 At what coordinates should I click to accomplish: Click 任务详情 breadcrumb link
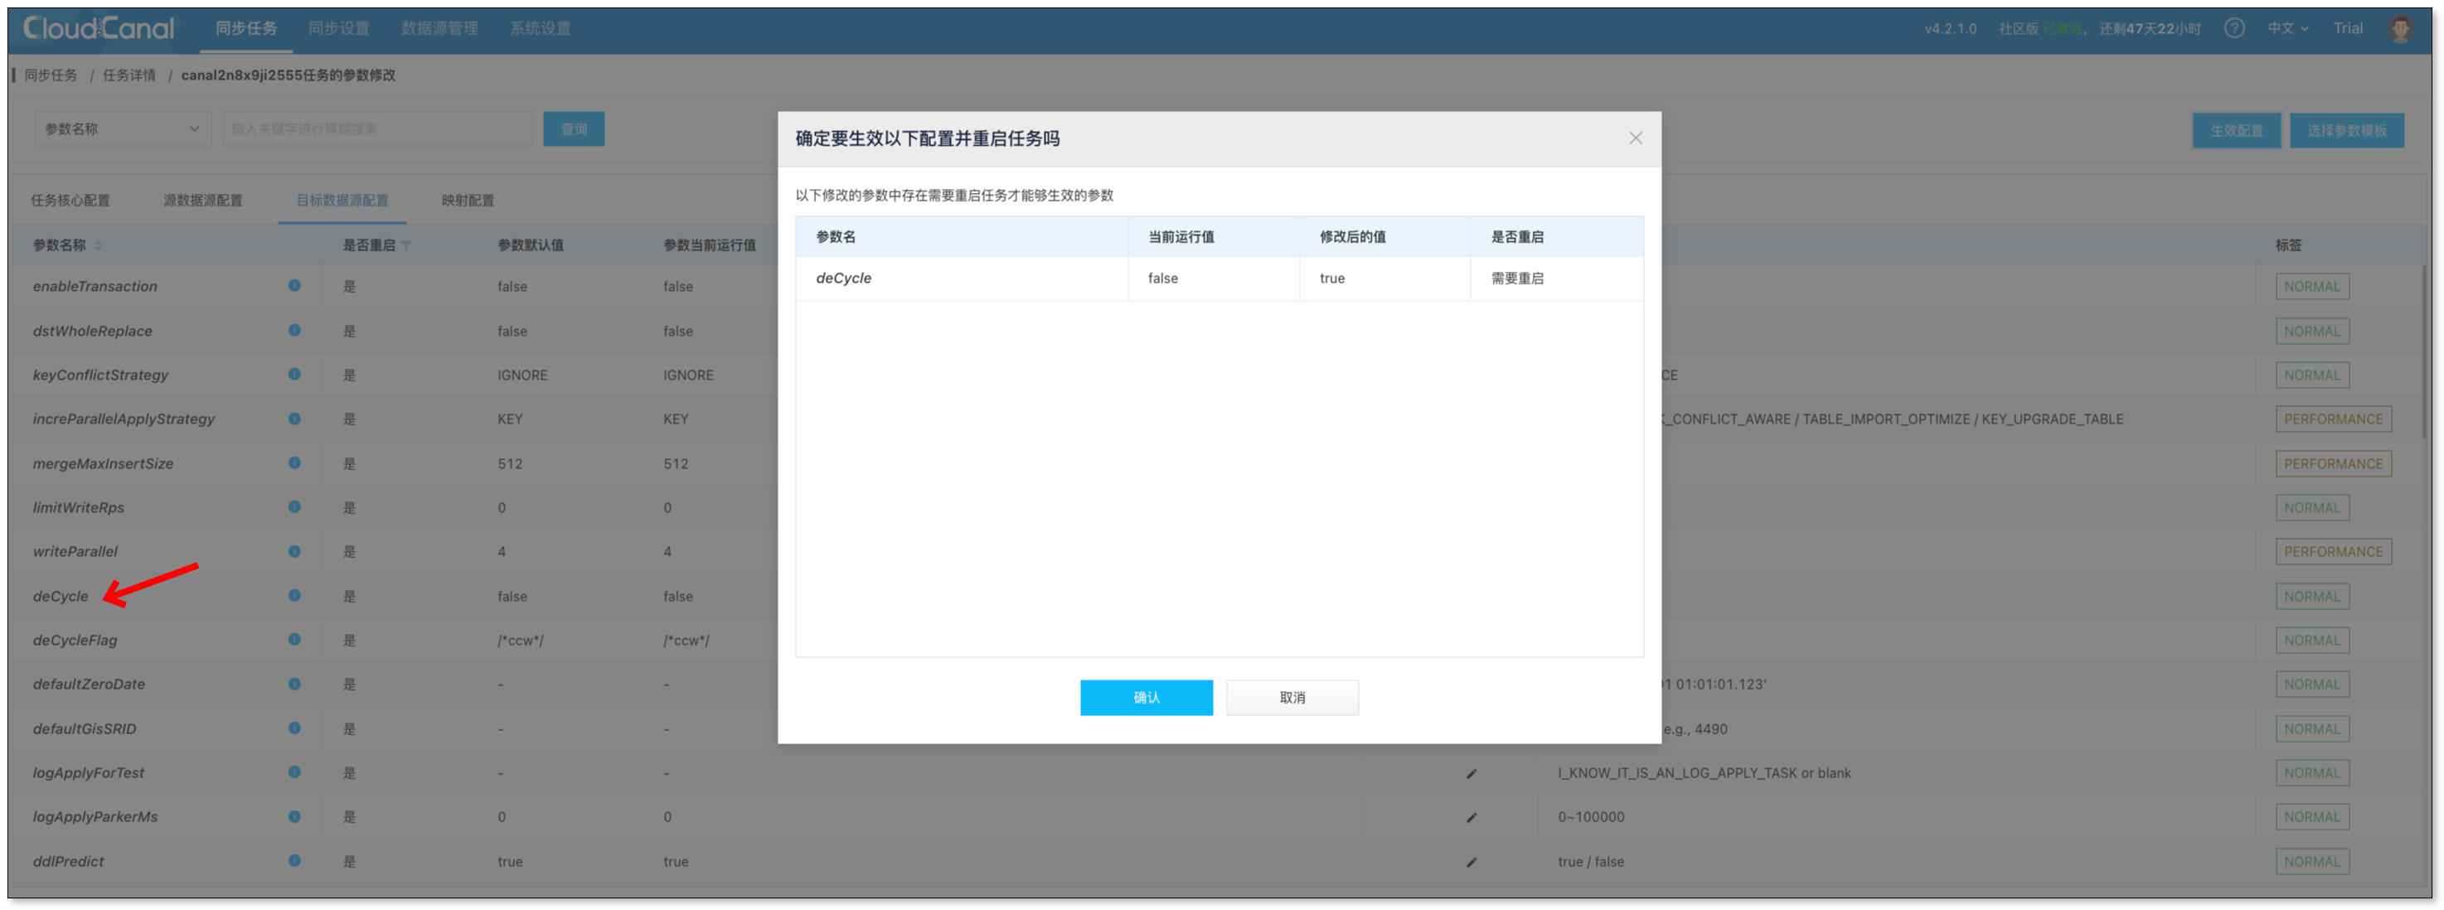tap(129, 75)
